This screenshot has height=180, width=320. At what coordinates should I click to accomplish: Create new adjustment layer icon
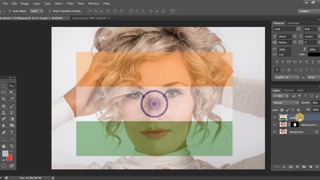[x=297, y=167]
